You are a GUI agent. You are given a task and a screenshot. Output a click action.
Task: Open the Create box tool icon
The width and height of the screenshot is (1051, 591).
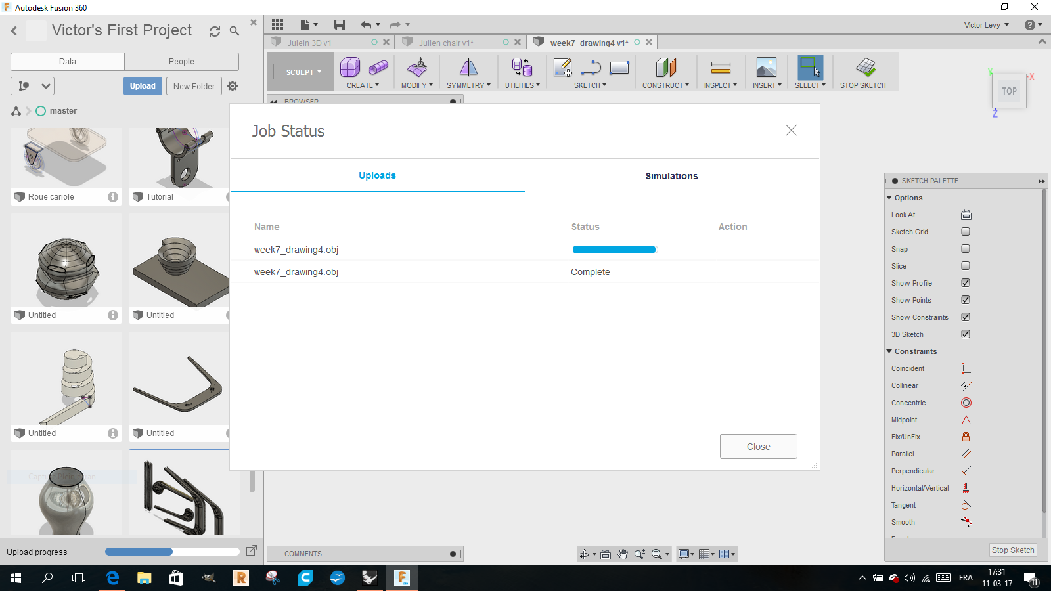(x=349, y=67)
